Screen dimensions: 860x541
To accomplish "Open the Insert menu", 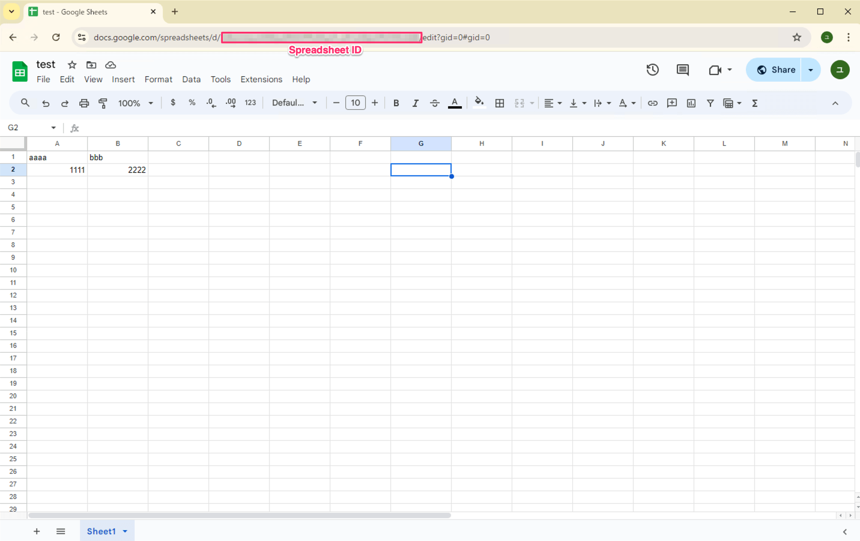I will coord(123,79).
